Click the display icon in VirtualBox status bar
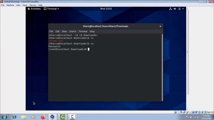Image resolution: width=214 pixels, height=120 pixels. [x=193, y=112]
